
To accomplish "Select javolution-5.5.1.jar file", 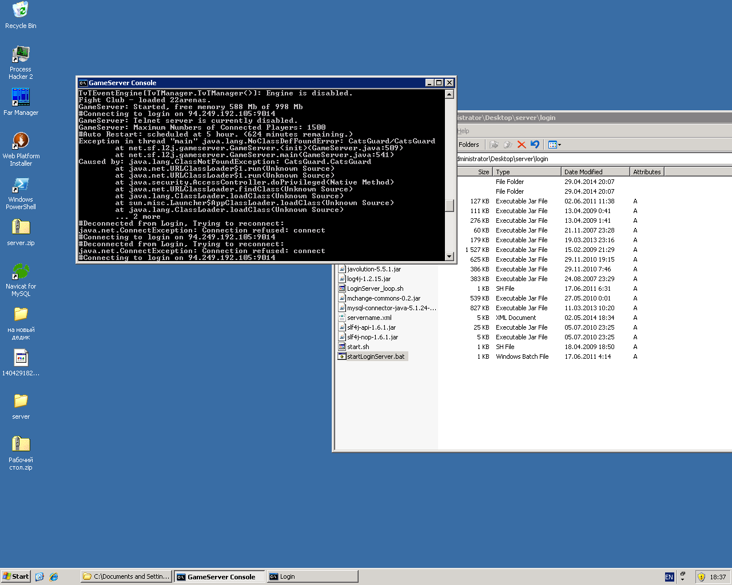I will [374, 269].
